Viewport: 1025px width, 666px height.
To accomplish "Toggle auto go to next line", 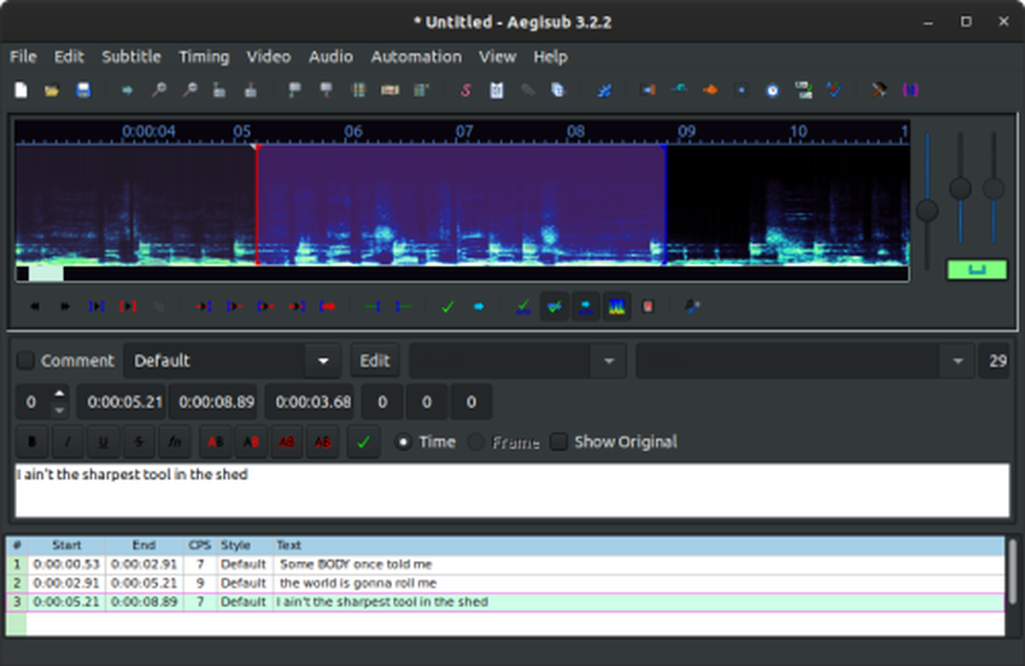I will (x=555, y=307).
